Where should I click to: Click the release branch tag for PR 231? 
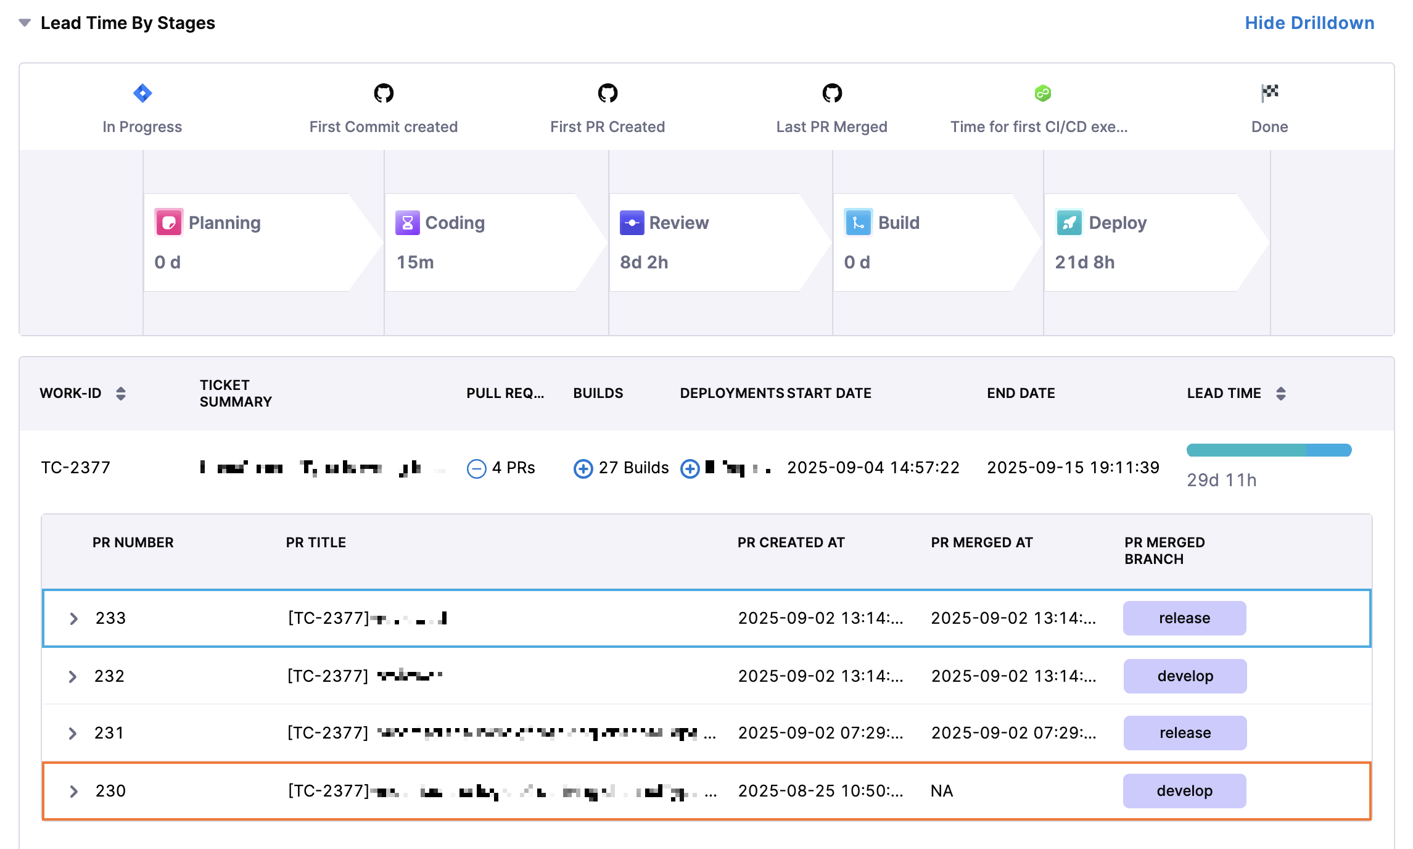coord(1184,733)
